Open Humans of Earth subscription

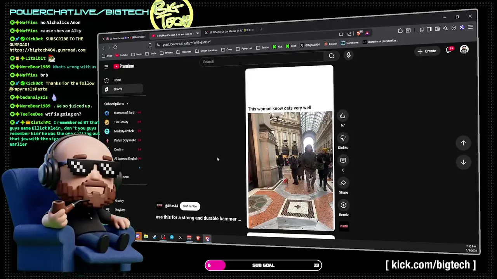(123, 113)
